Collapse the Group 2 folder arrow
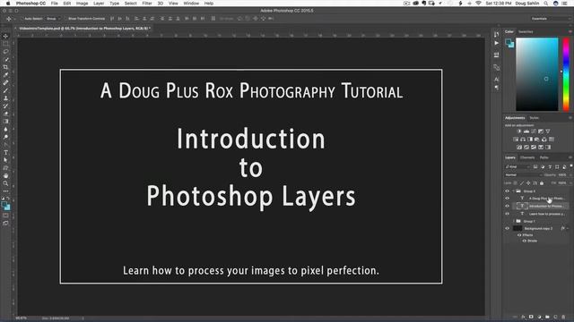The height and width of the screenshot is (322, 574). click(514, 191)
